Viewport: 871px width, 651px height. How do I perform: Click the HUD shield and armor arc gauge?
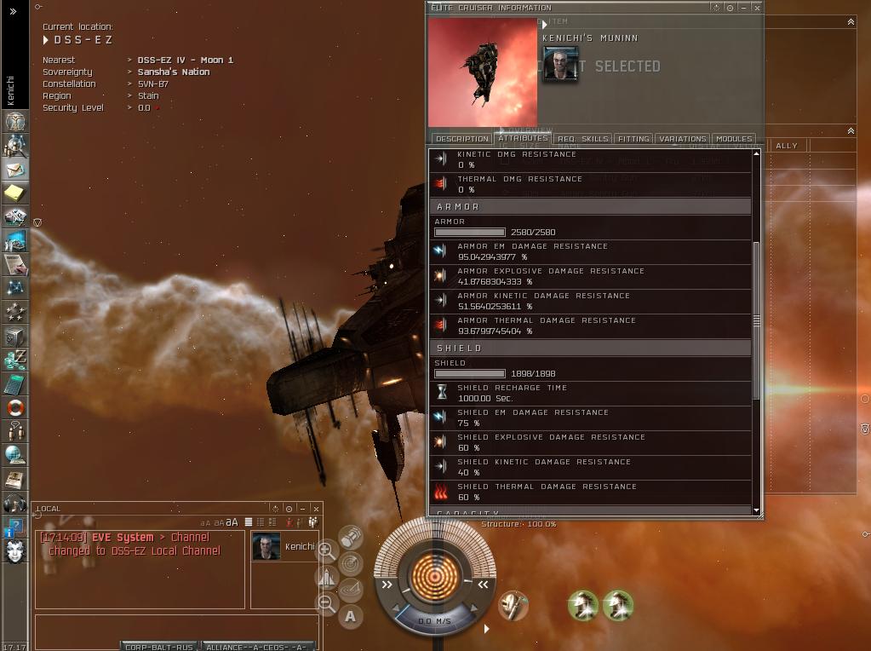[434, 537]
